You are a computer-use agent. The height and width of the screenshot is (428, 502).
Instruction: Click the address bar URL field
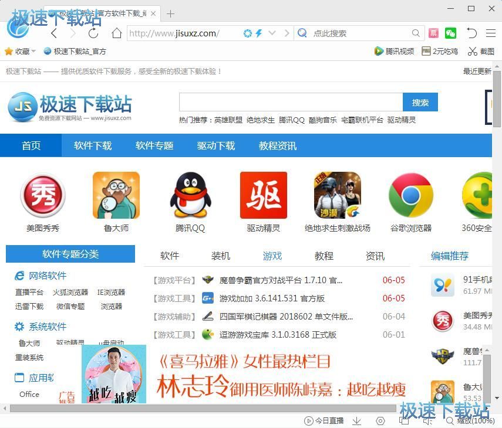pyautogui.click(x=184, y=33)
